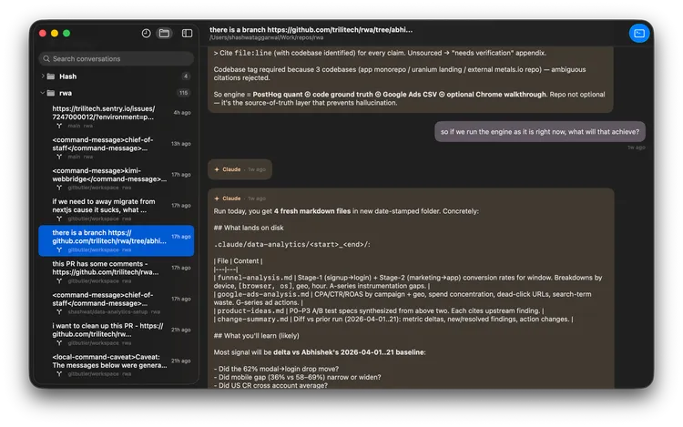Click branch icon under 13h ago chief-of-staff

(x=59, y=157)
